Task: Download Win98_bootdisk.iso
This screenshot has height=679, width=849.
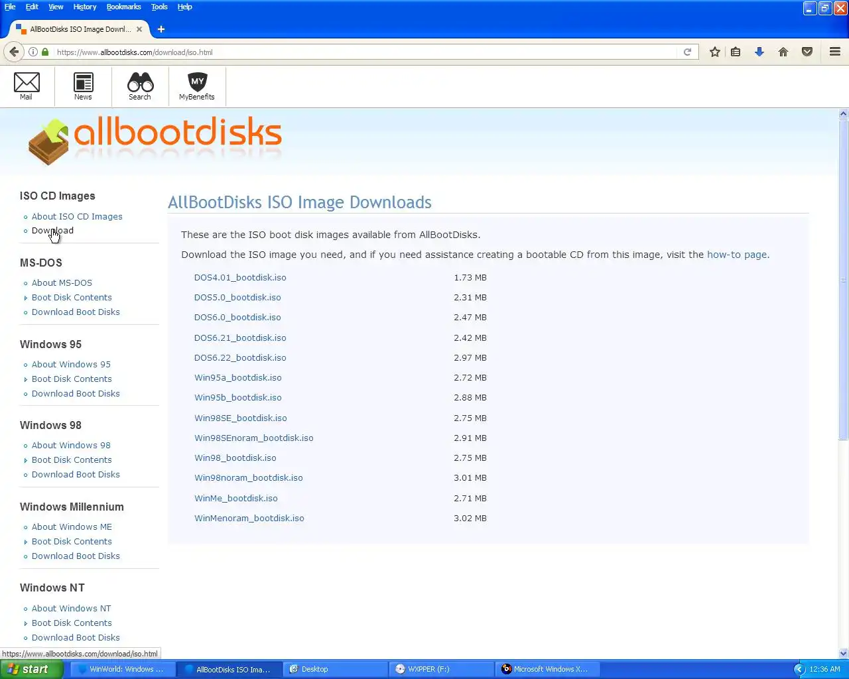Action: click(235, 458)
